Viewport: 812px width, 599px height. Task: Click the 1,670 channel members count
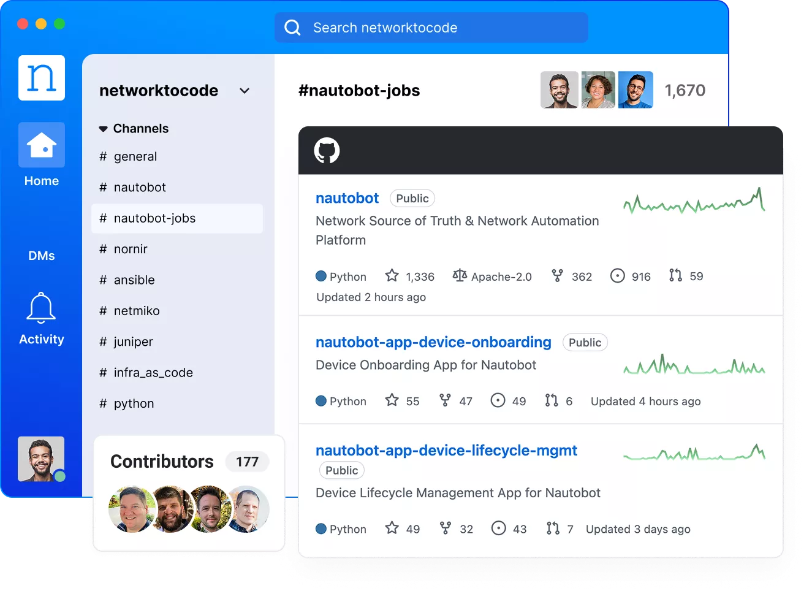[685, 91]
